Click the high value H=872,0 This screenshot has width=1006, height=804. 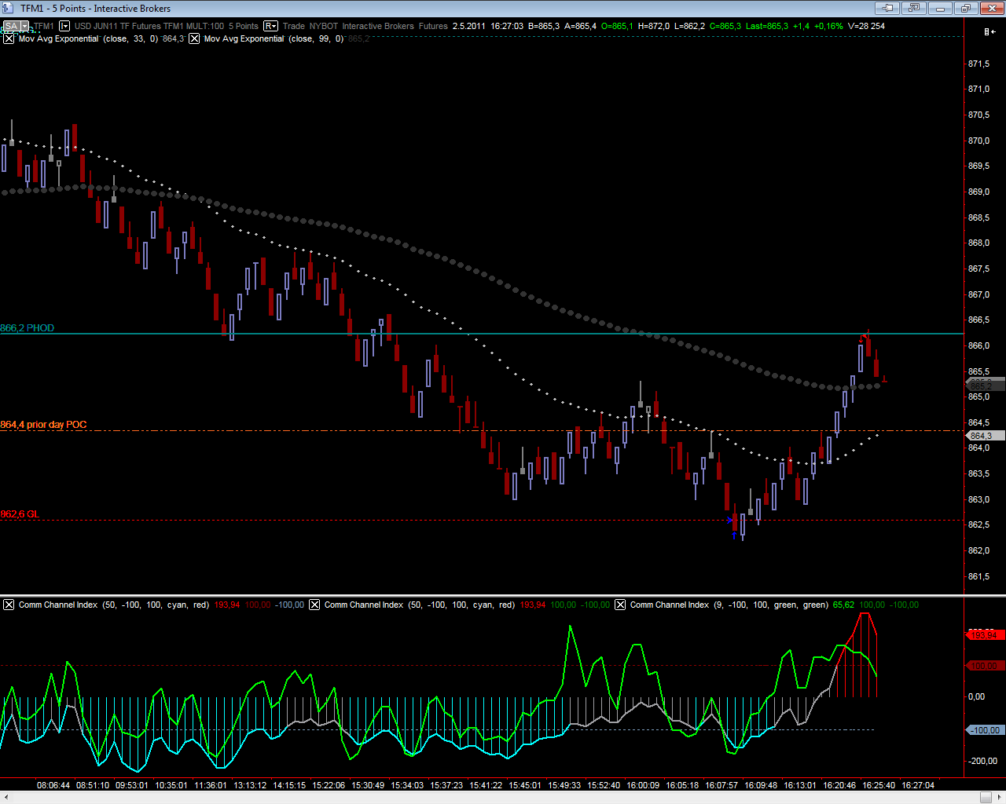(654, 26)
